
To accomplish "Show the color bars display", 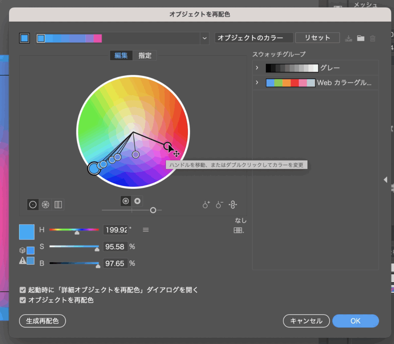I will point(58,205).
